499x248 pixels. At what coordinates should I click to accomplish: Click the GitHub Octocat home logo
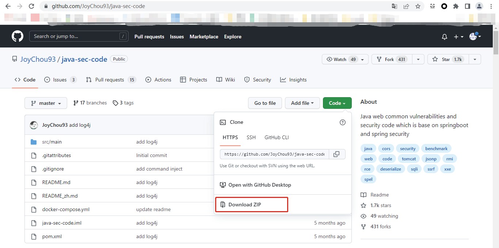point(18,36)
